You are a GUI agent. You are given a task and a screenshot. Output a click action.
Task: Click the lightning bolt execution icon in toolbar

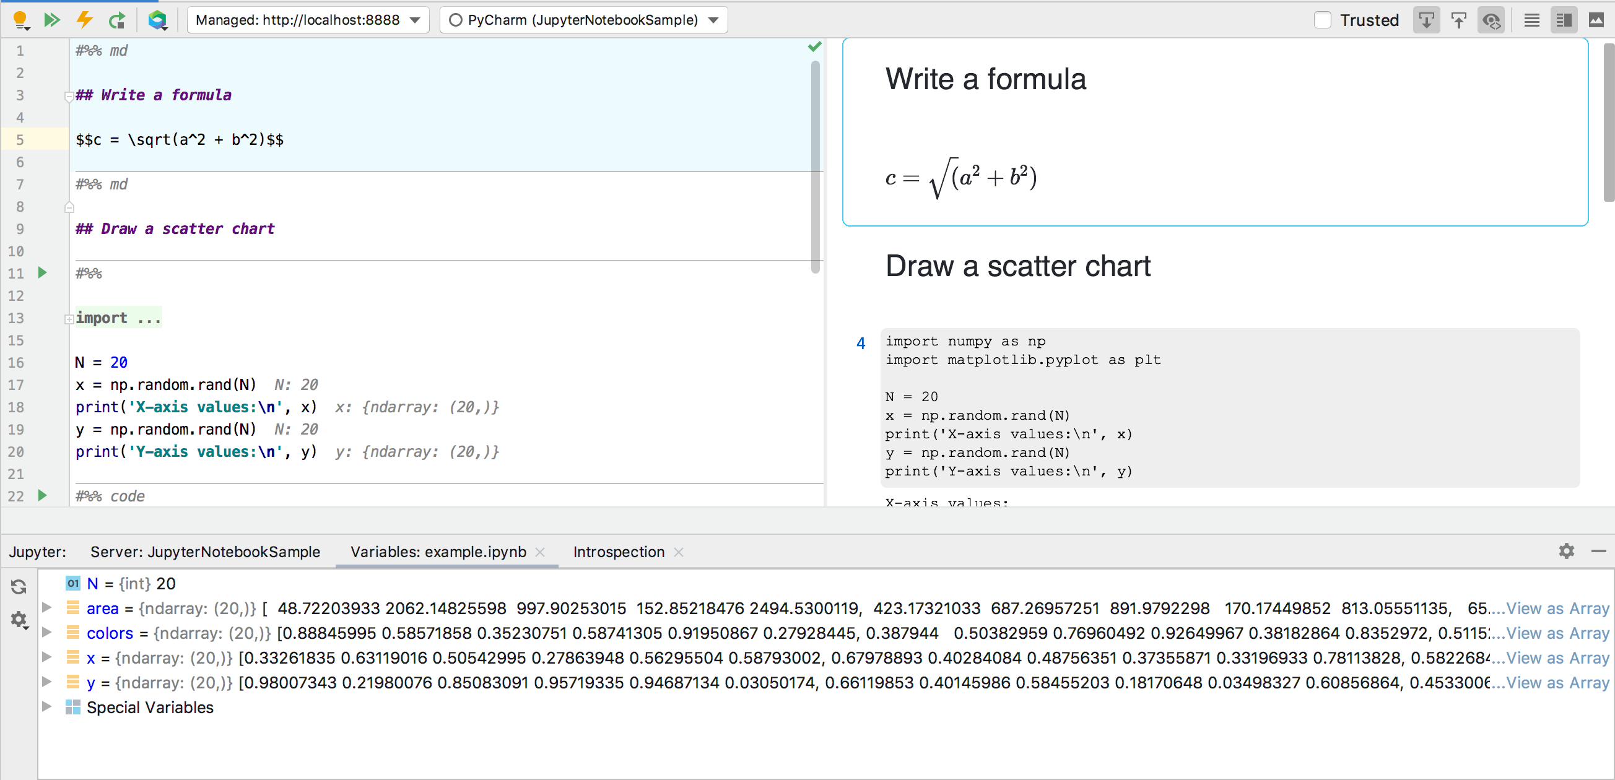pyautogui.click(x=85, y=19)
